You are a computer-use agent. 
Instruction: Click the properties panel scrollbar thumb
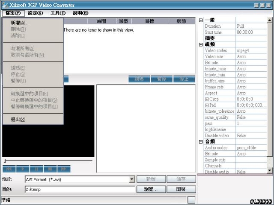[270, 90]
